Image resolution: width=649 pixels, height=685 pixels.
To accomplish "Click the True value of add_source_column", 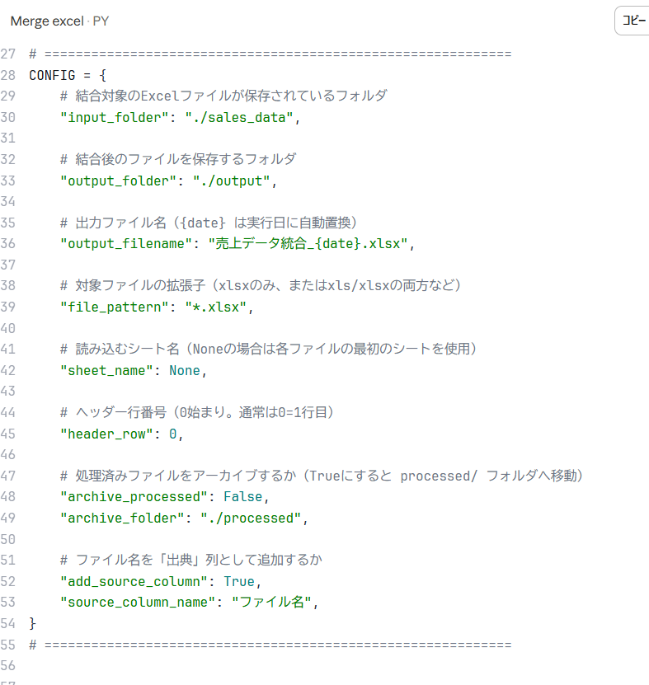I will 239,581.
